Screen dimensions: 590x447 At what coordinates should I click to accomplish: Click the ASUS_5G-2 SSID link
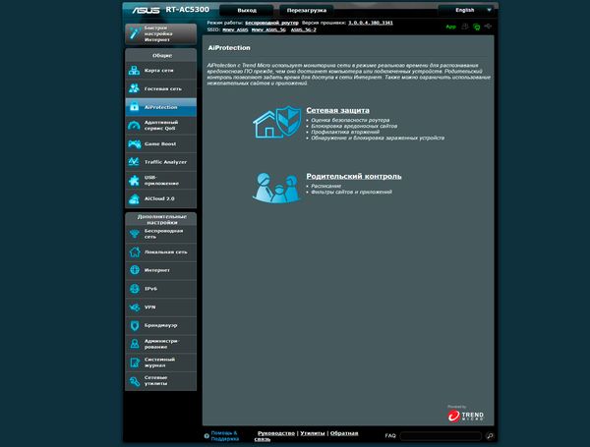(x=303, y=29)
